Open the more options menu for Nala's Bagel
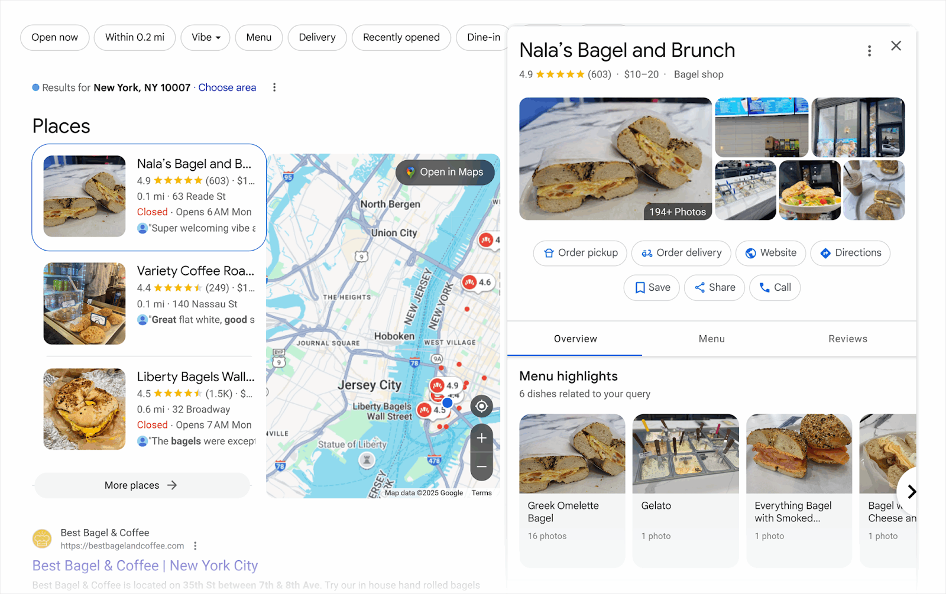The height and width of the screenshot is (594, 946). 869,51
